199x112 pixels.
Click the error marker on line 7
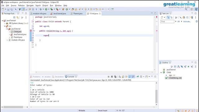pos(31,31)
